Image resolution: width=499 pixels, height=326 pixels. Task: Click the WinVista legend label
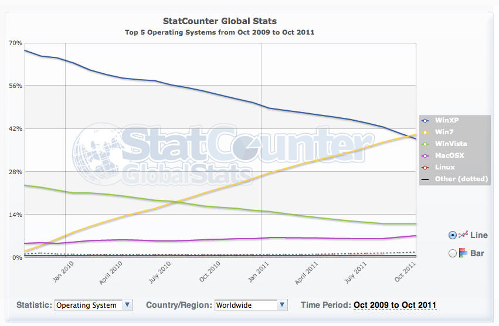[451, 144]
